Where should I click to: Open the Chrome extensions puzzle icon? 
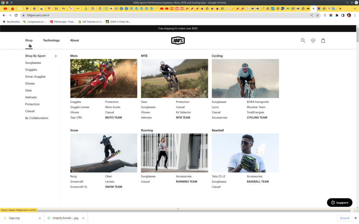coord(337,15)
